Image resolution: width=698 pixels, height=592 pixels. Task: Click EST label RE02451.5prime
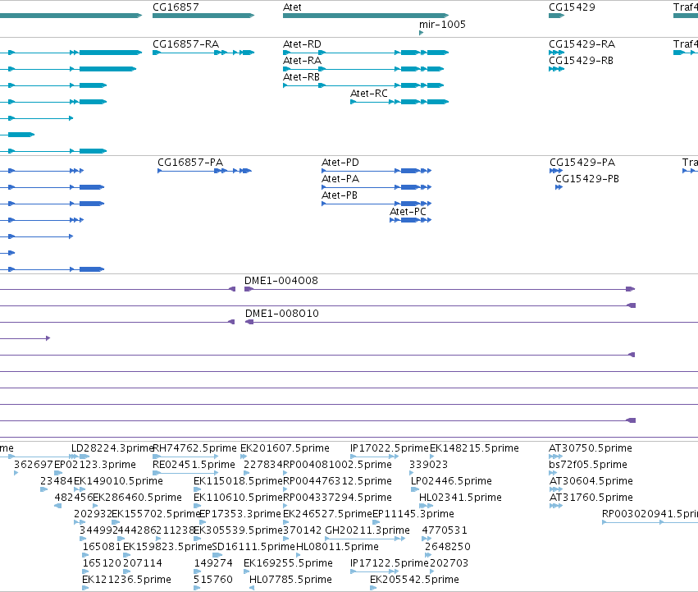tap(194, 465)
